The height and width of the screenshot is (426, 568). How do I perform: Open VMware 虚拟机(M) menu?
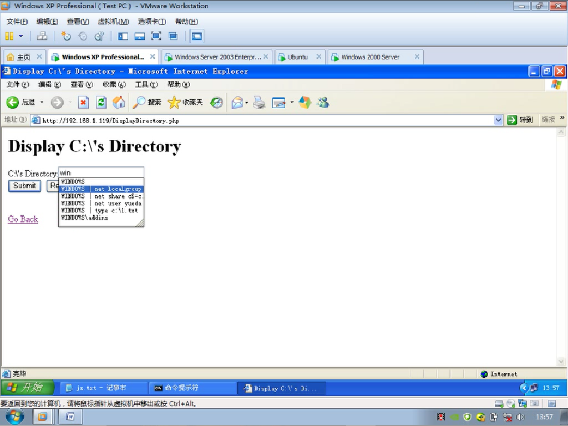coord(113,22)
